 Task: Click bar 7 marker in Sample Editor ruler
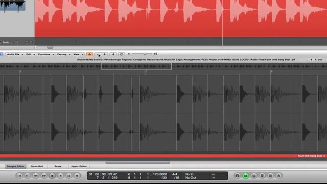[146, 72]
